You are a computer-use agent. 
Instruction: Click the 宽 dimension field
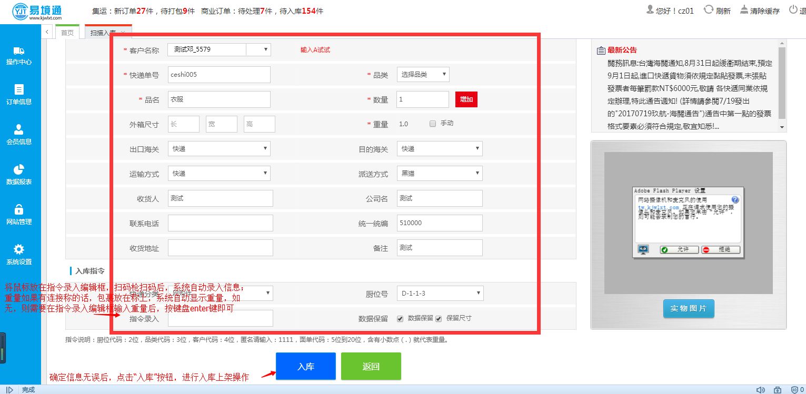pos(222,124)
